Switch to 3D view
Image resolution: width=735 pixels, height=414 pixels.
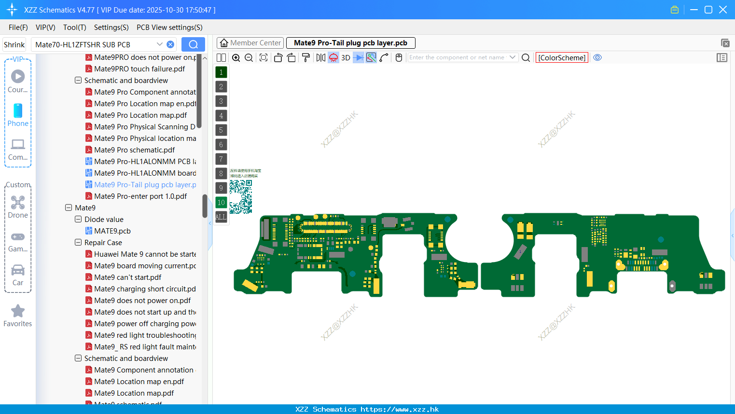point(346,58)
